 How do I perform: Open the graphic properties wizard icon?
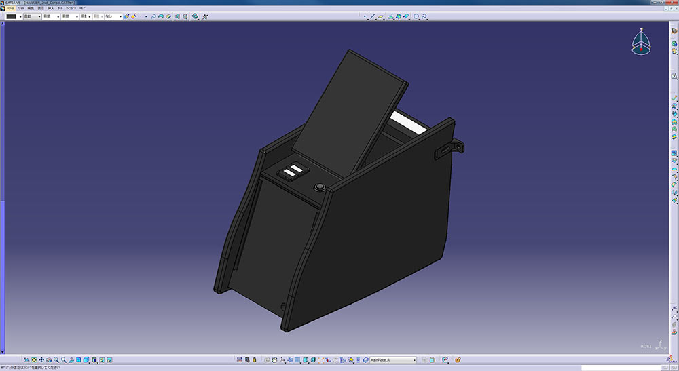[x=134, y=16]
